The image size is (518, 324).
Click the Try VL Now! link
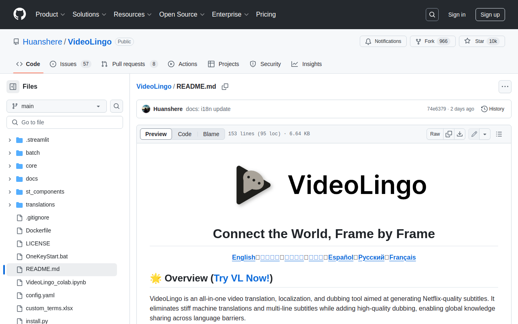242,278
